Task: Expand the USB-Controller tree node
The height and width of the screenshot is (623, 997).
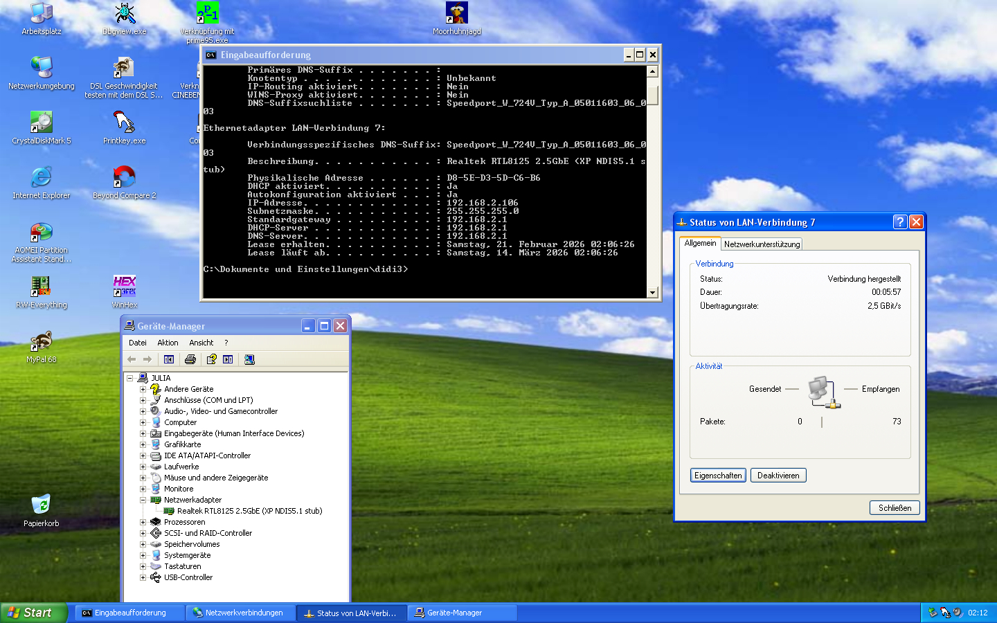Action: (x=143, y=577)
